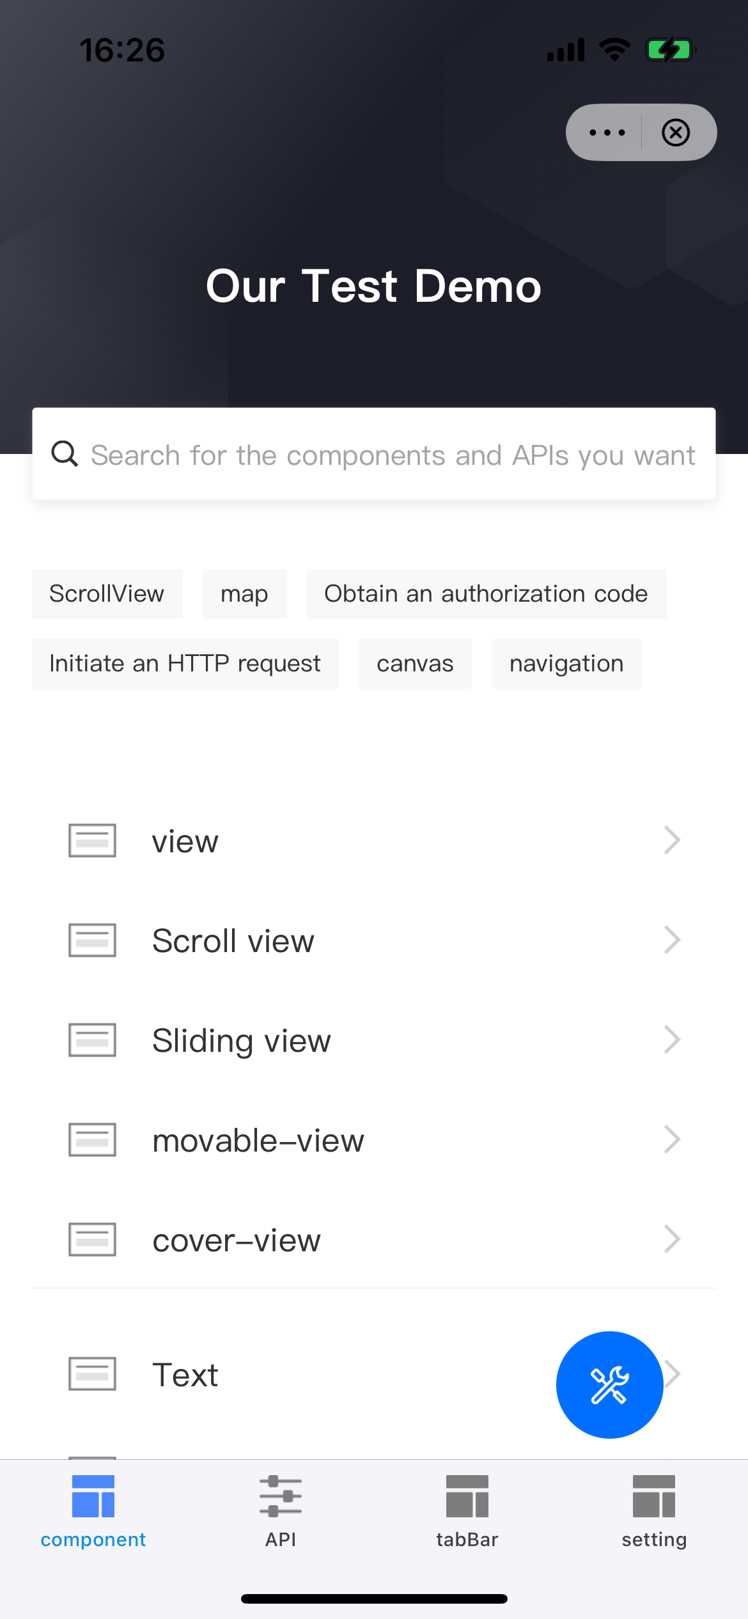Tap the canvas shortcut tag

click(x=415, y=664)
